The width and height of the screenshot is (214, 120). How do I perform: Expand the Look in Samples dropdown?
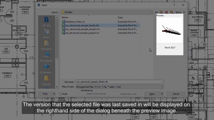pyautogui.click(x=151, y=12)
